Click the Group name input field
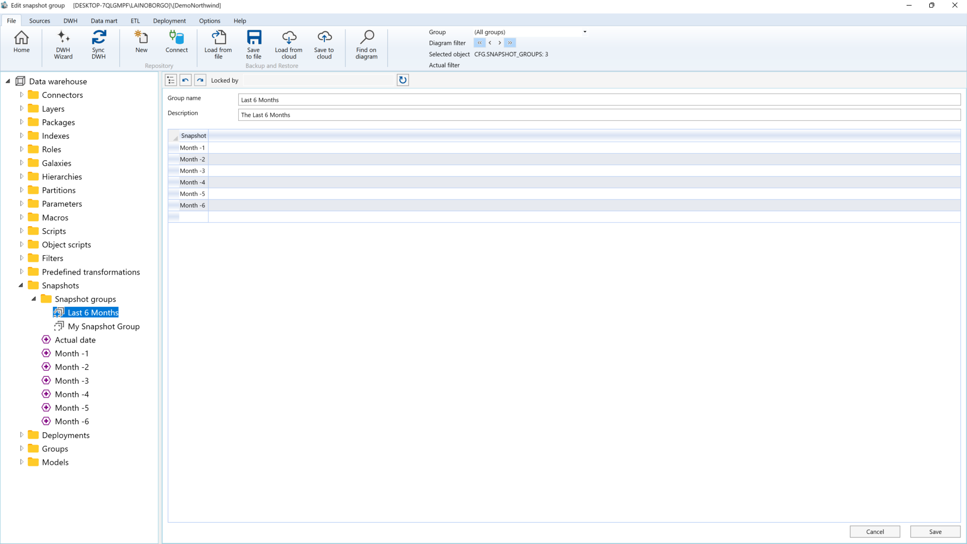The height and width of the screenshot is (544, 967). click(599, 100)
